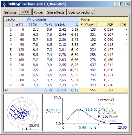Select sector 11 row at 300 degrees
Viewport: 132px width, 135px height.
66,80
